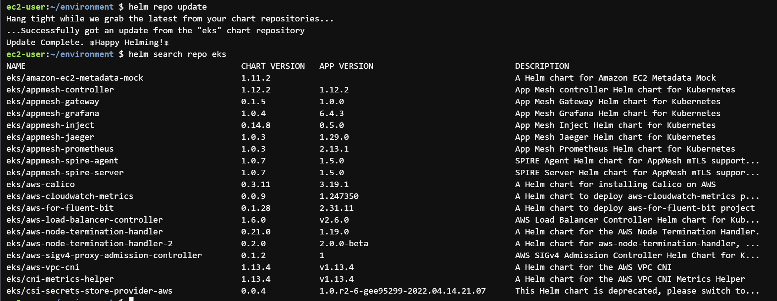The height and width of the screenshot is (301, 777).
Task: Select eks/cni-metrics-helper chart name
Action: pyautogui.click(x=60, y=279)
